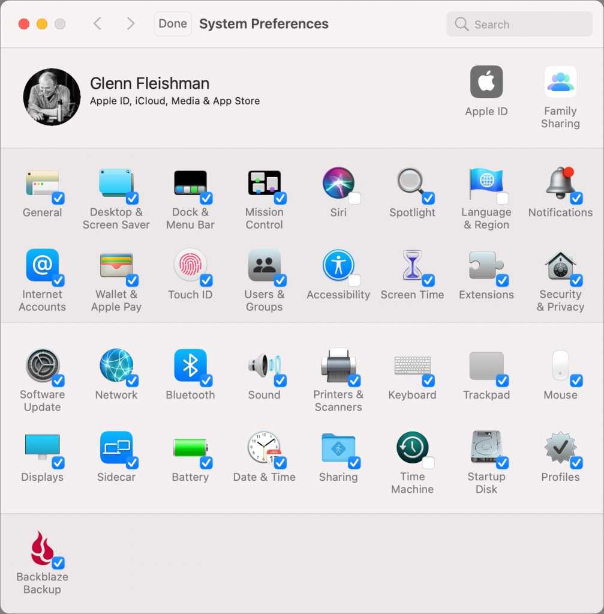Untick the Profiles checkbox
Screen dimensions: 604x614
click(x=576, y=463)
